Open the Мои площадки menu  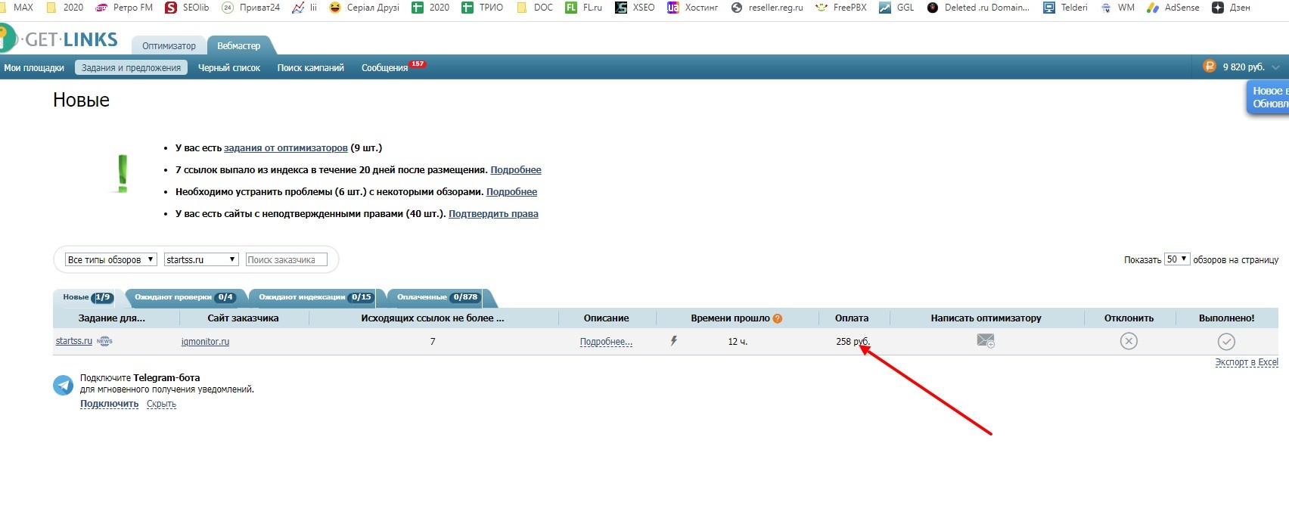[x=34, y=67]
